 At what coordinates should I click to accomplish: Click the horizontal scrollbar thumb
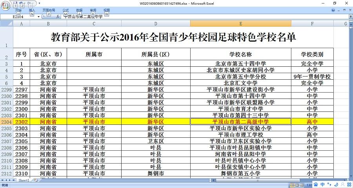pos(258,180)
